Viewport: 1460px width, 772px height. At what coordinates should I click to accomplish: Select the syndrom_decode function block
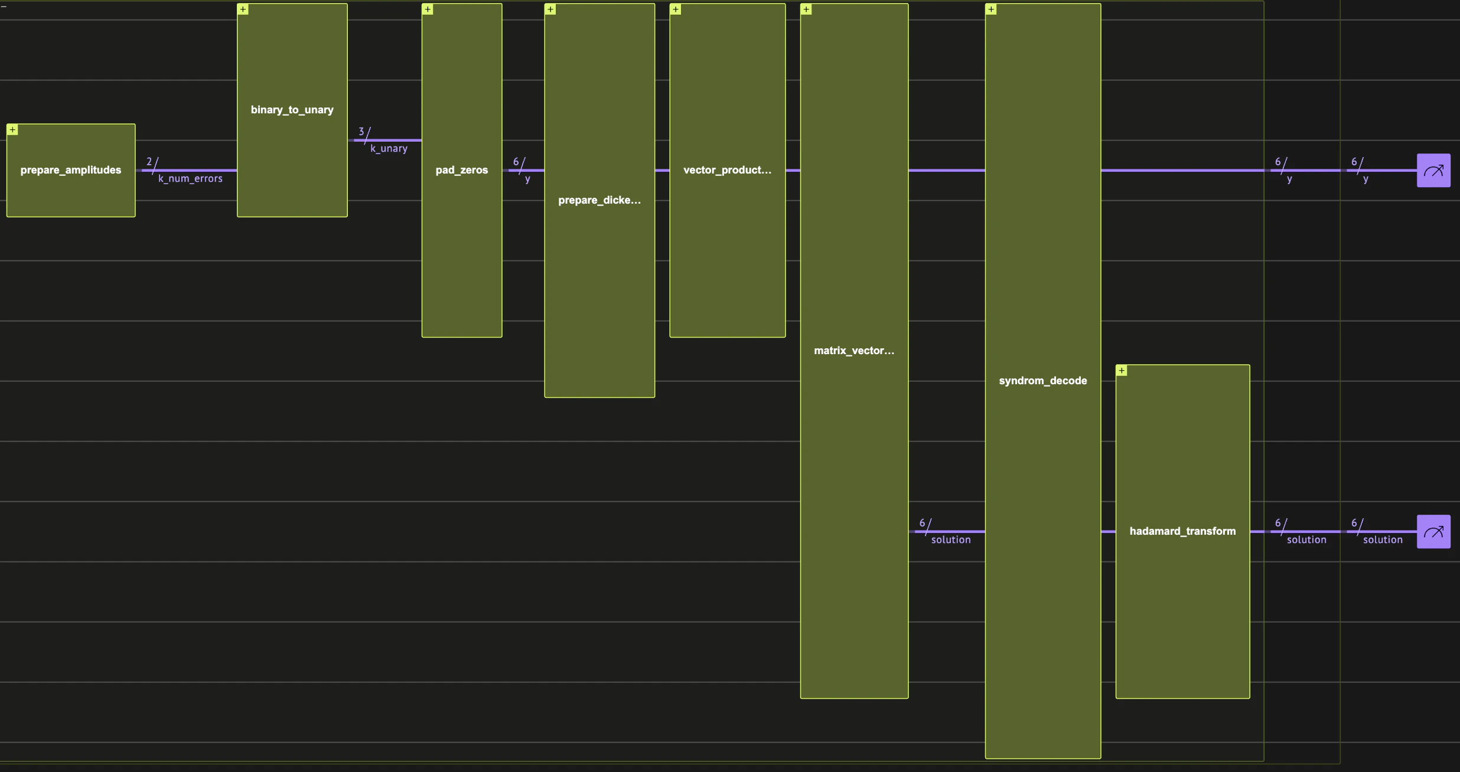[x=1042, y=381]
